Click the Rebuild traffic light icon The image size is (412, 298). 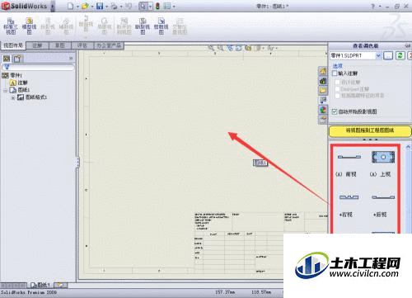coord(157,6)
